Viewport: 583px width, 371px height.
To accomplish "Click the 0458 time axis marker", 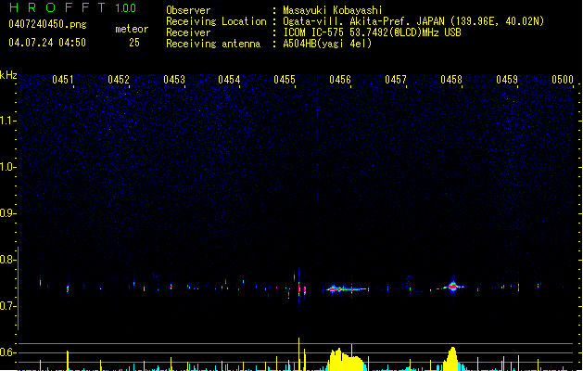I will 451,80.
